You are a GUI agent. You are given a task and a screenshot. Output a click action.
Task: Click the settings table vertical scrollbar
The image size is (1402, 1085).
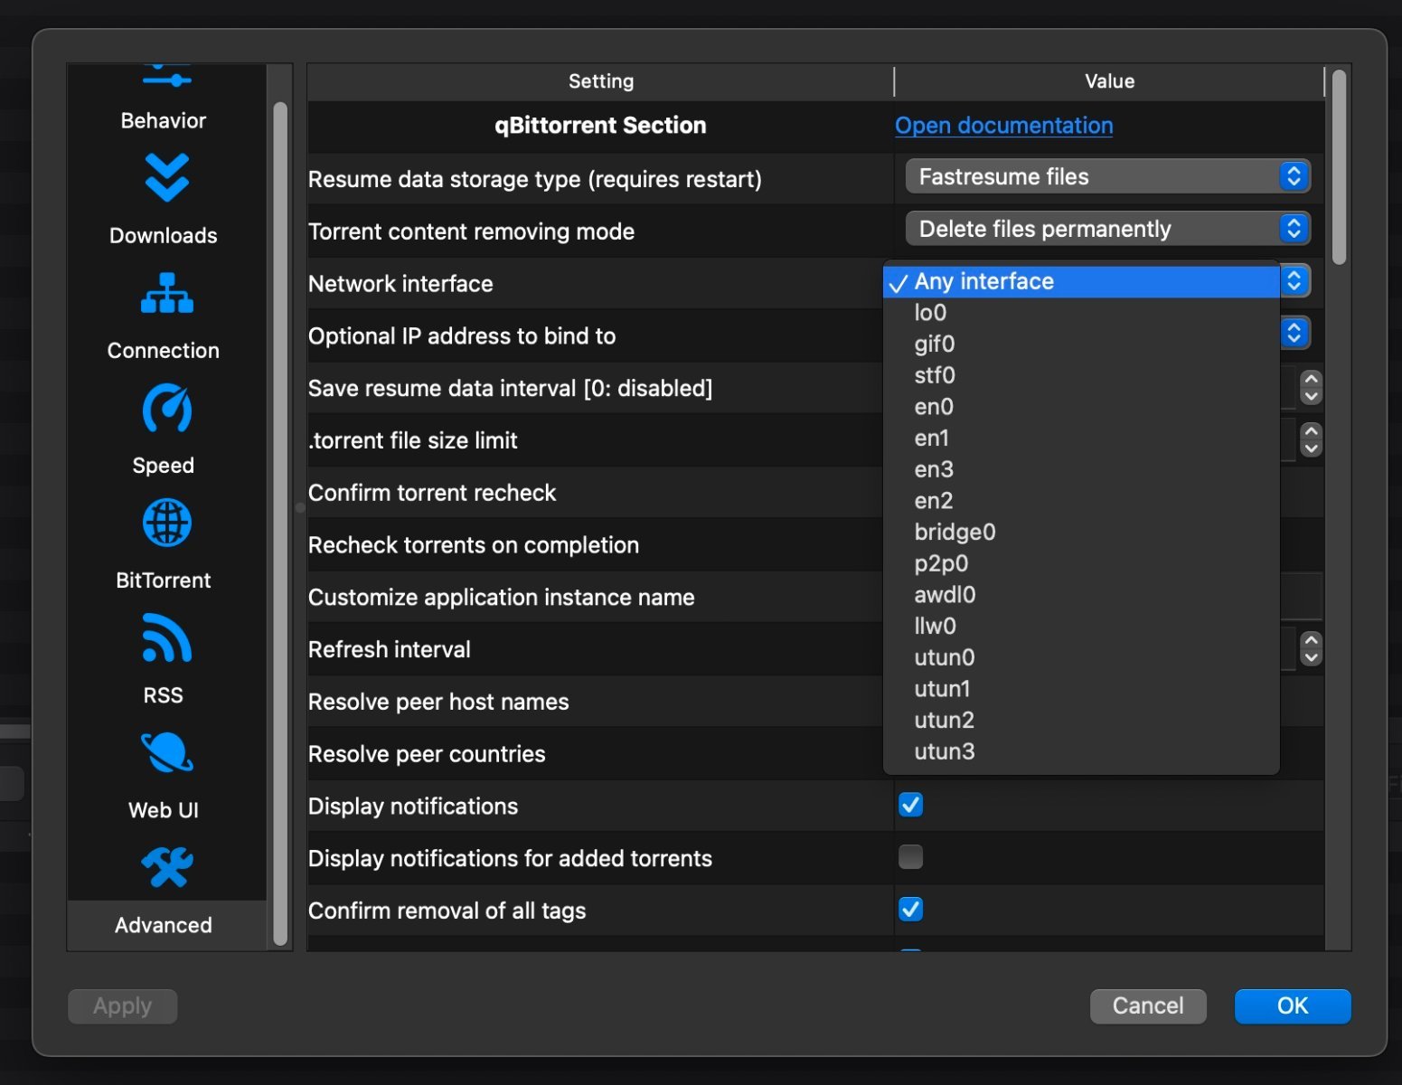tap(1339, 167)
